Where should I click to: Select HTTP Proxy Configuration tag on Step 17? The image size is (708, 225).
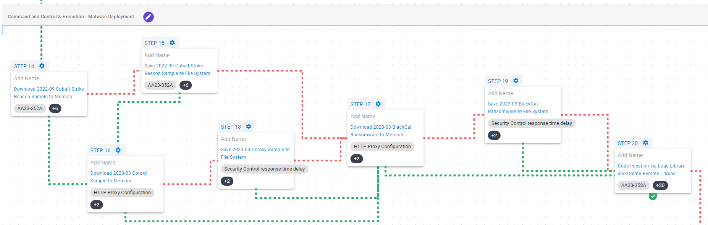click(x=382, y=147)
